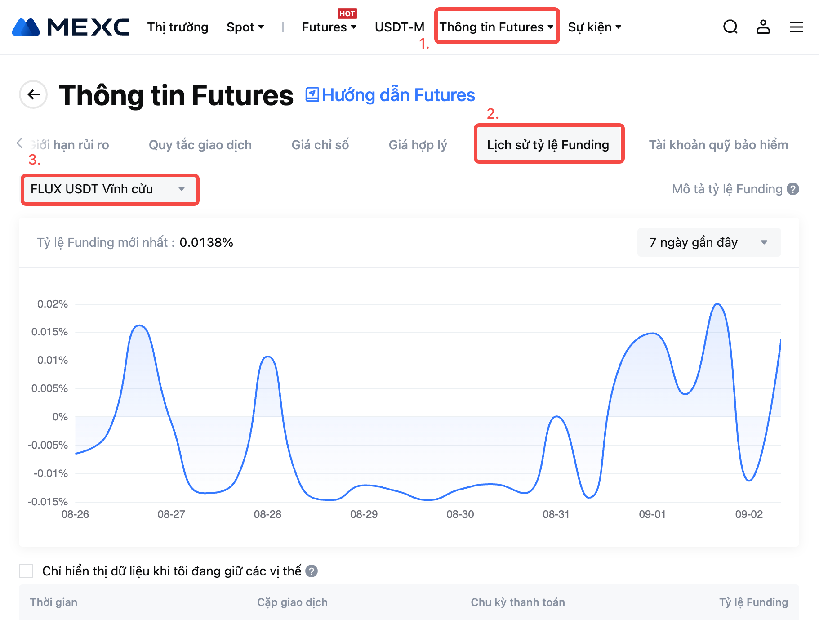The height and width of the screenshot is (624, 819).
Task: Click the help icon next to position checkbox text
Action: coord(312,571)
